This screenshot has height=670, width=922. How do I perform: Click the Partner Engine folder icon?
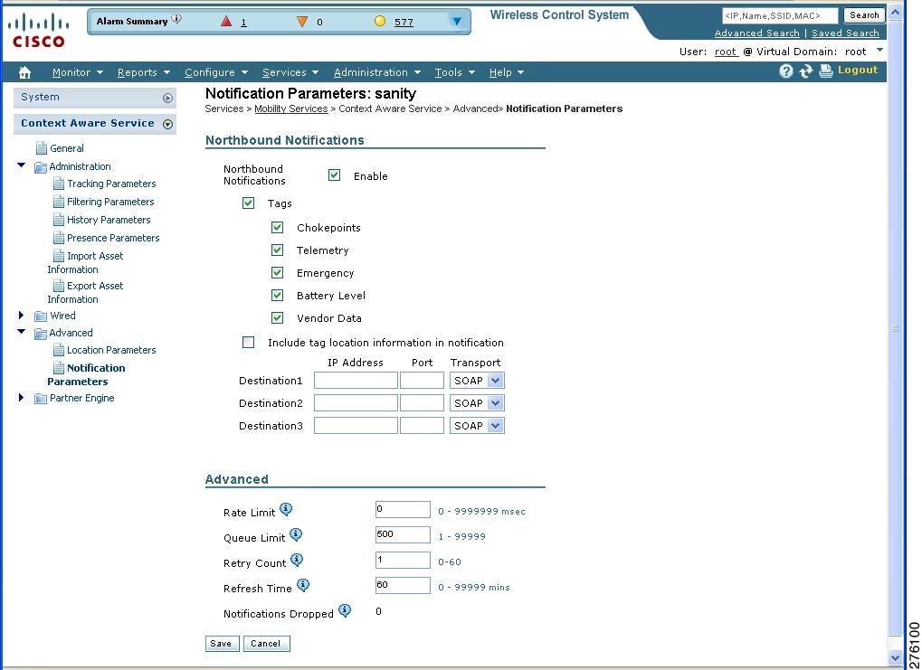41,399
